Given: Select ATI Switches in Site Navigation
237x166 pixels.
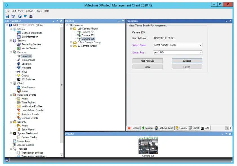Looking at the screenshot, I should (28, 79).
